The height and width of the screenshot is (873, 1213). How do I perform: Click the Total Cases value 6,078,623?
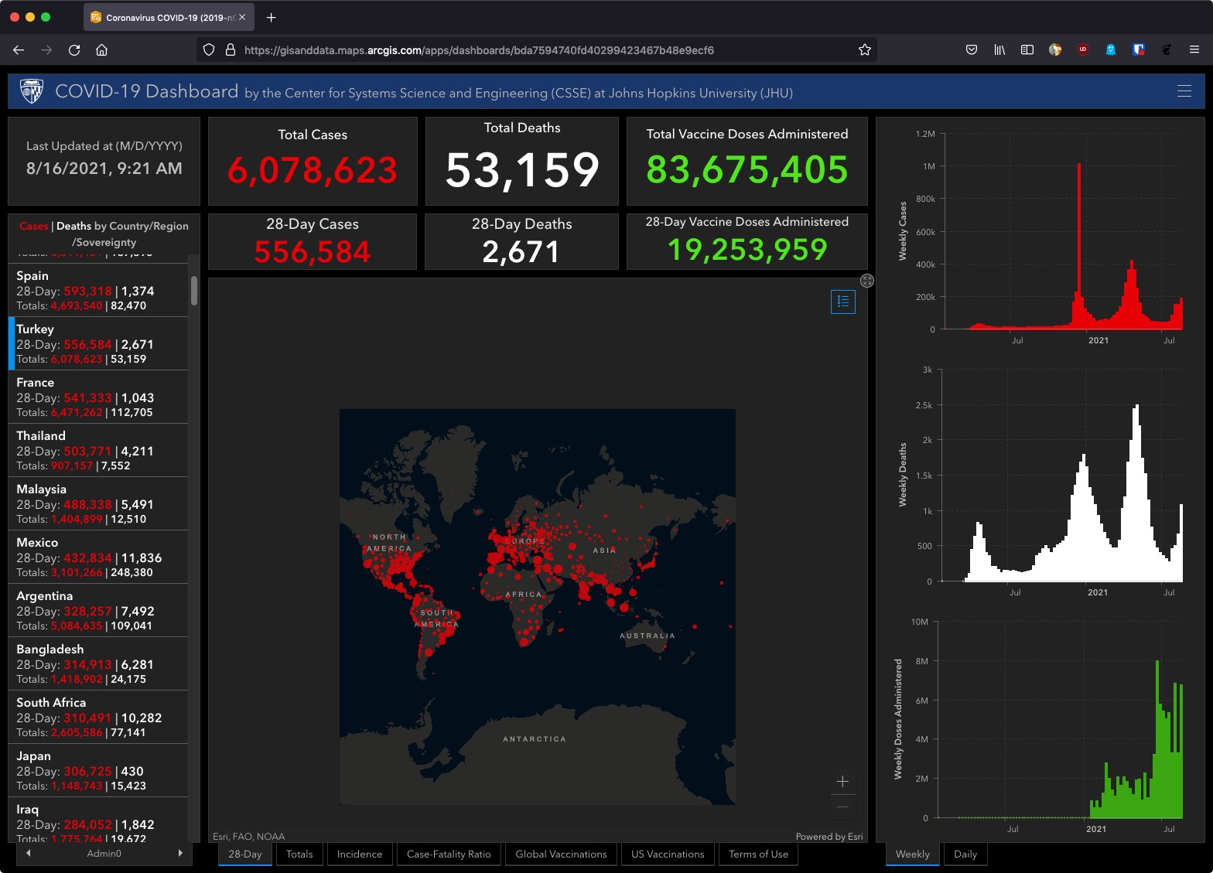click(313, 170)
